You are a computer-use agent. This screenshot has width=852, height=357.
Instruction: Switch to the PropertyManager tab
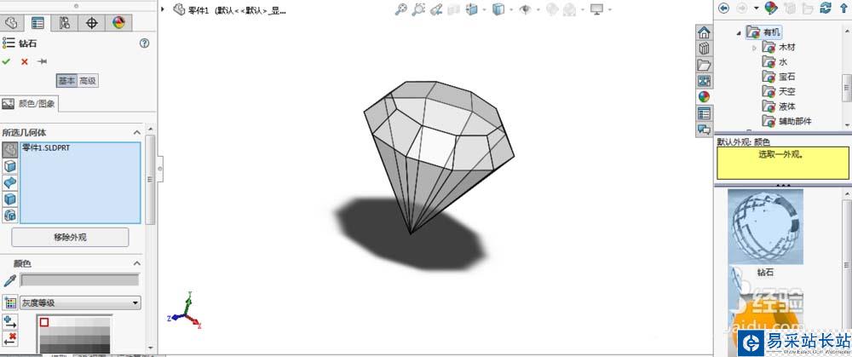pos(37,23)
